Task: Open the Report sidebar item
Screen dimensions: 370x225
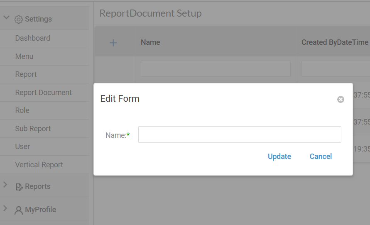Action: 26,74
